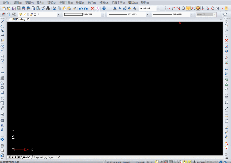Viewport: 231px width, 163px height.
Task: Switch to the Layout2 tab
Action: (x=52, y=157)
